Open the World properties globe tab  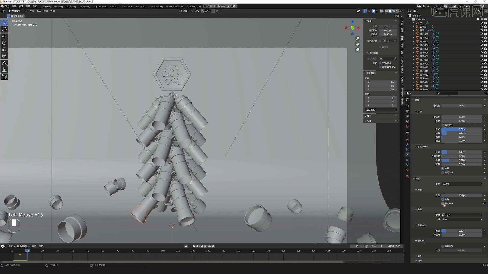pyautogui.click(x=407, y=126)
